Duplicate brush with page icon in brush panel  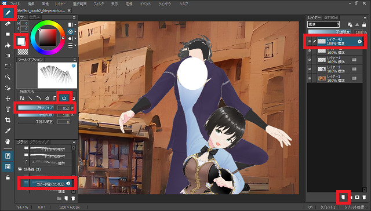[x=66, y=198]
